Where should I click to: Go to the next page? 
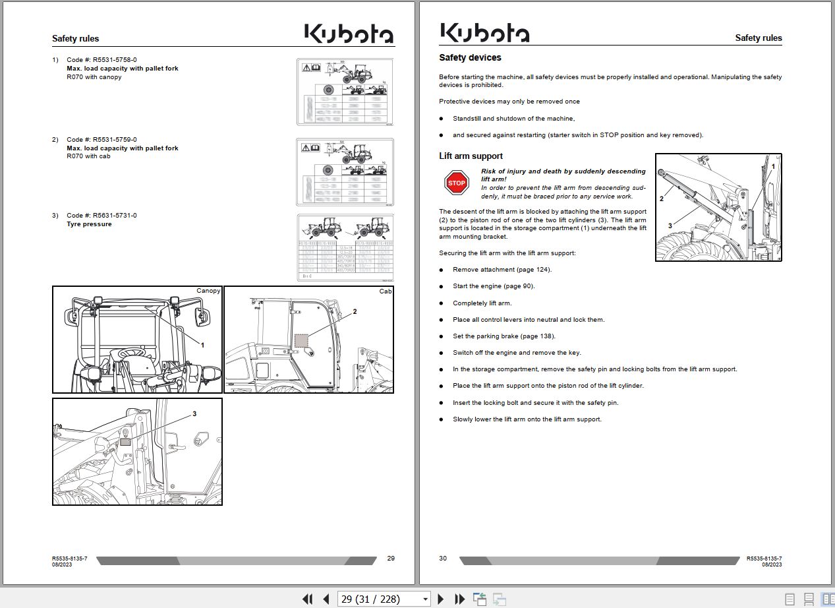point(440,599)
